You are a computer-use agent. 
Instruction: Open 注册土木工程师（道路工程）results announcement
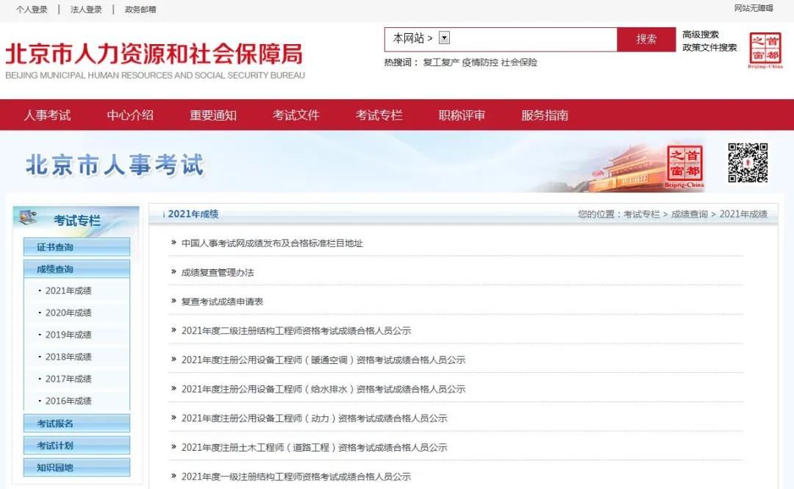tap(315, 447)
